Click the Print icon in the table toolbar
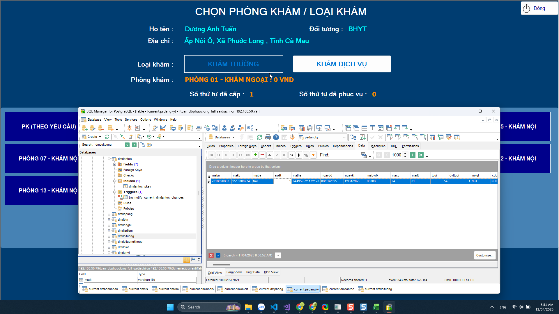Image resolution: width=559 pixels, height=314 pixels. (x=268, y=137)
